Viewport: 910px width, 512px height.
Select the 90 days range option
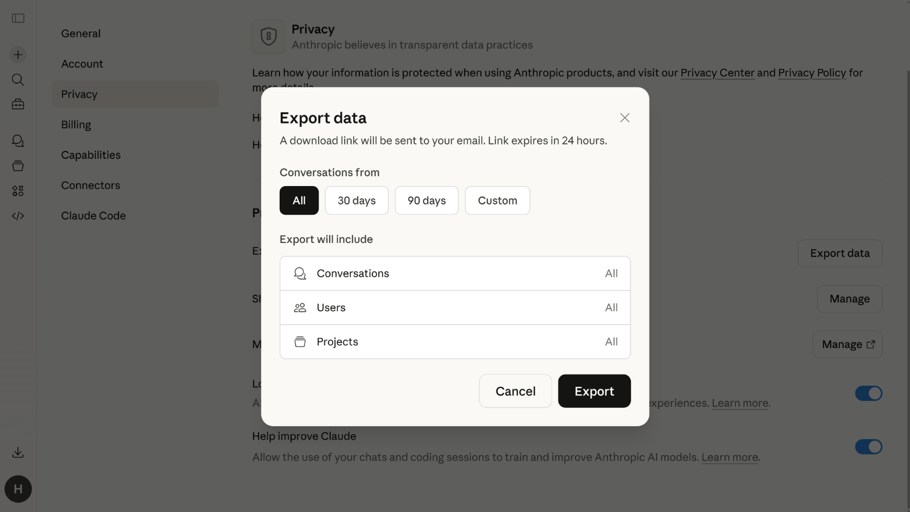tap(427, 200)
